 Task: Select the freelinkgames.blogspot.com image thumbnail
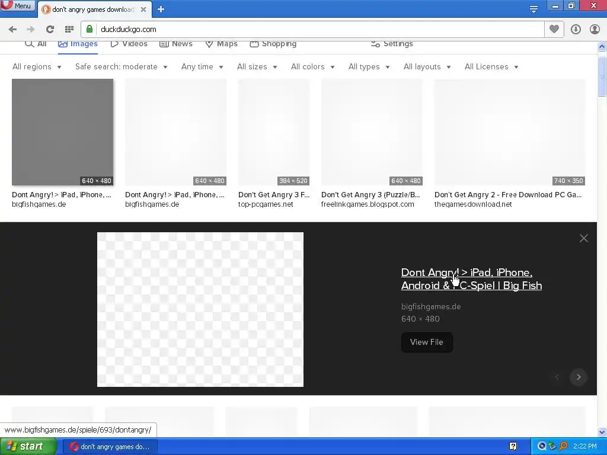372,132
